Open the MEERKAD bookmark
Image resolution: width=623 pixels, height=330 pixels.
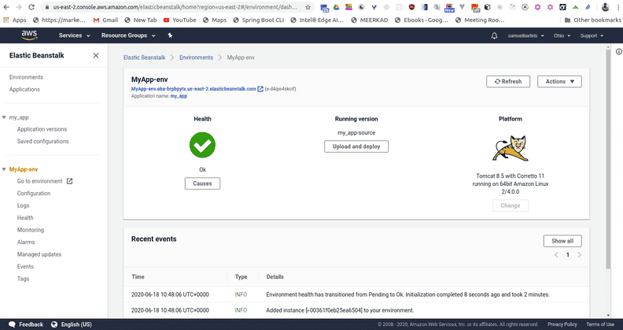click(370, 20)
